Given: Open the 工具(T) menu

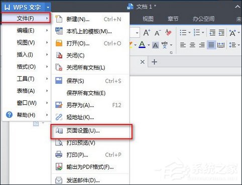Looking at the screenshot, I should tap(26, 79).
